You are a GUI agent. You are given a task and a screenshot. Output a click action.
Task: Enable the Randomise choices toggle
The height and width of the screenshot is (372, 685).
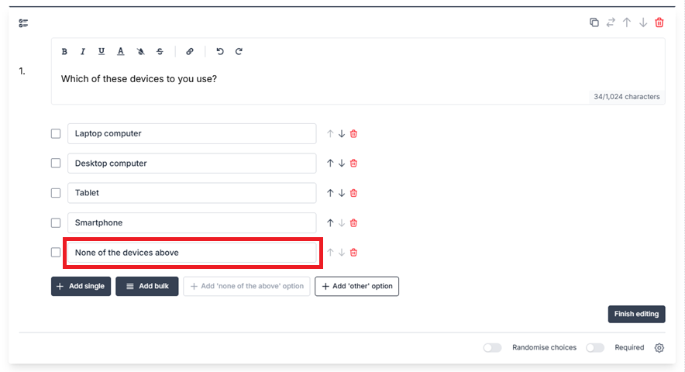(492, 347)
